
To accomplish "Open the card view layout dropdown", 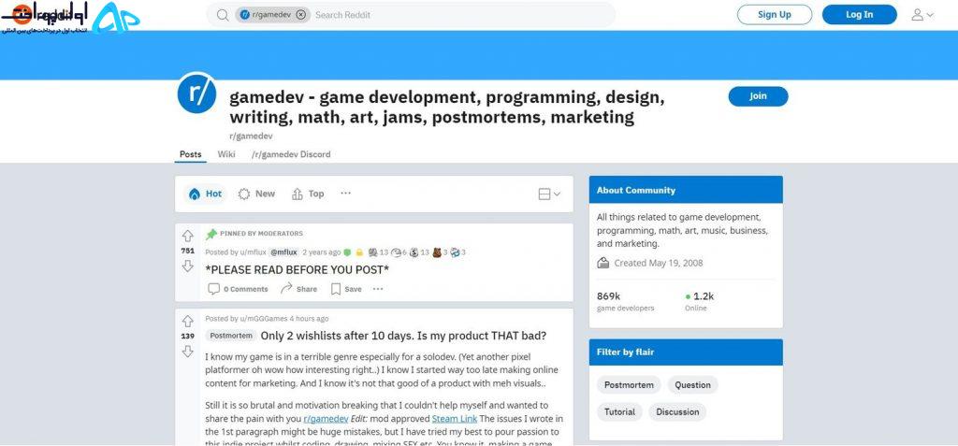I will (549, 194).
